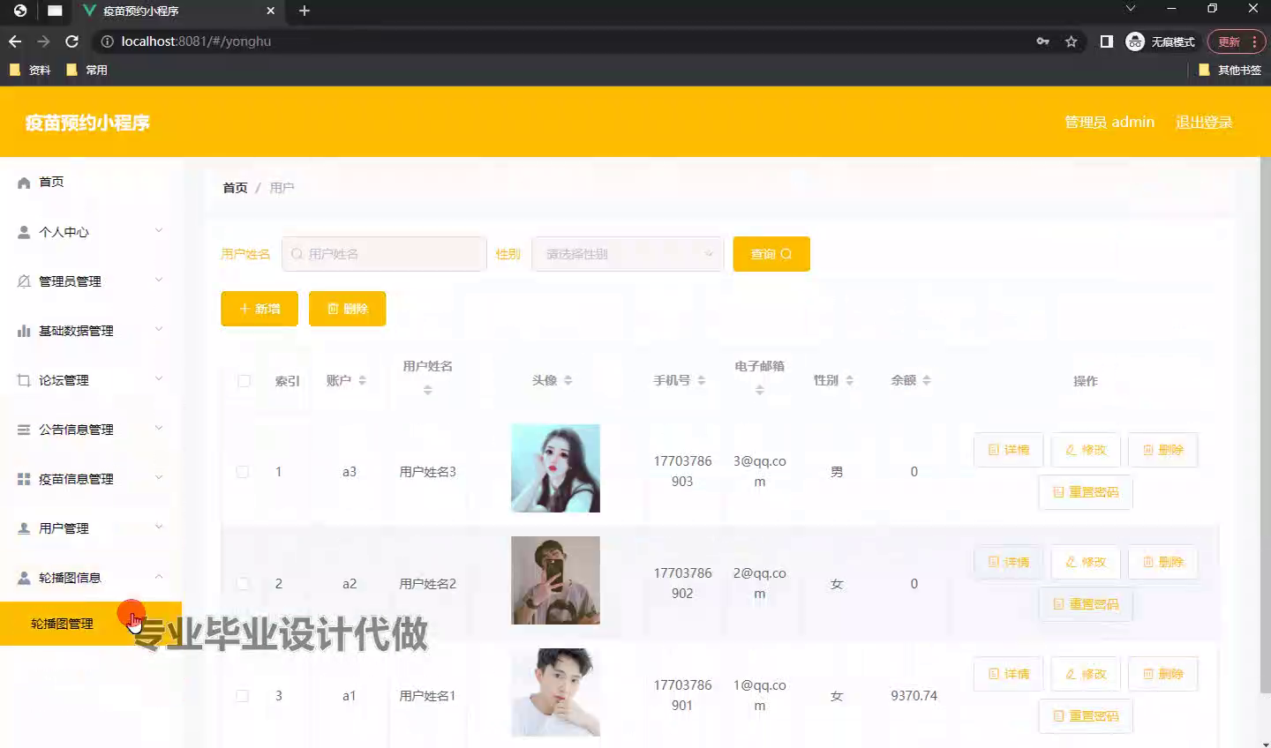
Task: Reload the page with refresh icon
Action: coord(72,41)
